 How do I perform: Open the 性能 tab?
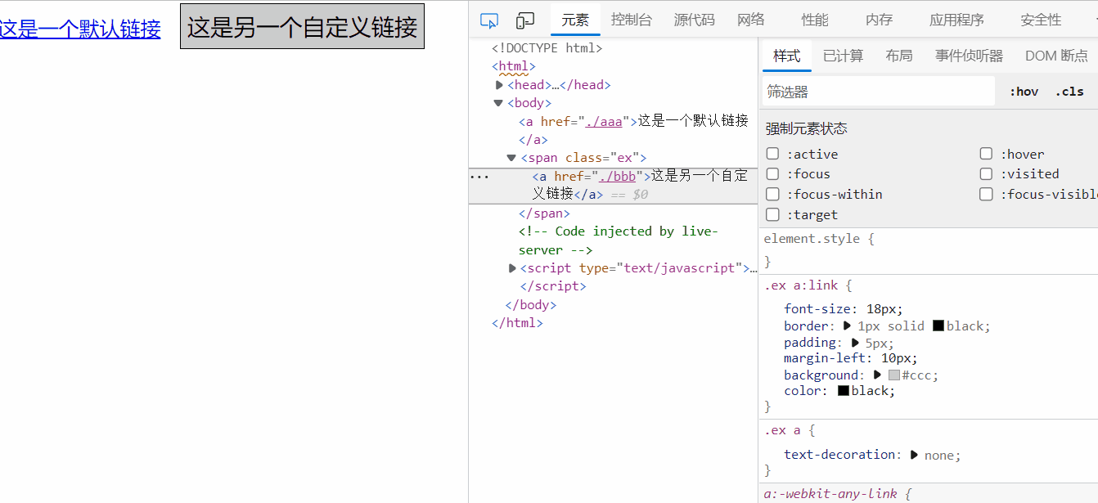815,20
